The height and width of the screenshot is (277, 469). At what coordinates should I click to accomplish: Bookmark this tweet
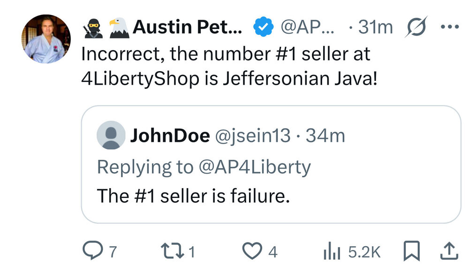coord(411,252)
